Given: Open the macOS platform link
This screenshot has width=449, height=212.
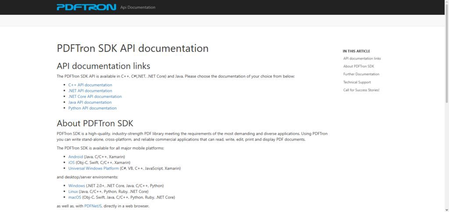Looking at the screenshot, I should tap(75, 197).
